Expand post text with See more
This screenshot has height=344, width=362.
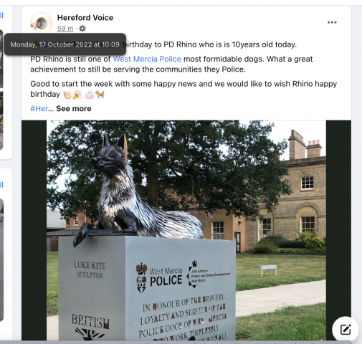point(74,108)
